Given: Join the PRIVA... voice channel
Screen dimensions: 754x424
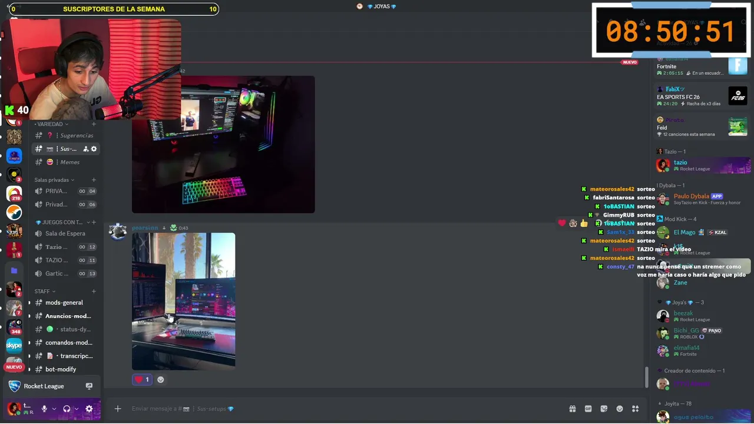Looking at the screenshot, I should click(x=65, y=191).
